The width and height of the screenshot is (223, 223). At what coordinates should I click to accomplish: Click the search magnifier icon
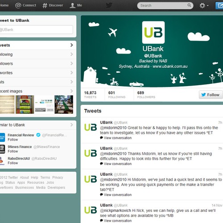[189, 5]
